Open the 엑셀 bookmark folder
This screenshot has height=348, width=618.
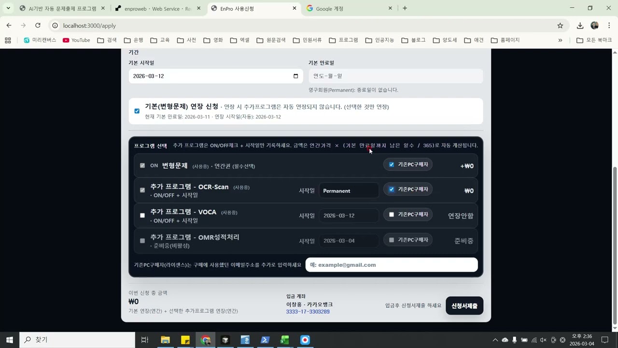click(x=240, y=40)
